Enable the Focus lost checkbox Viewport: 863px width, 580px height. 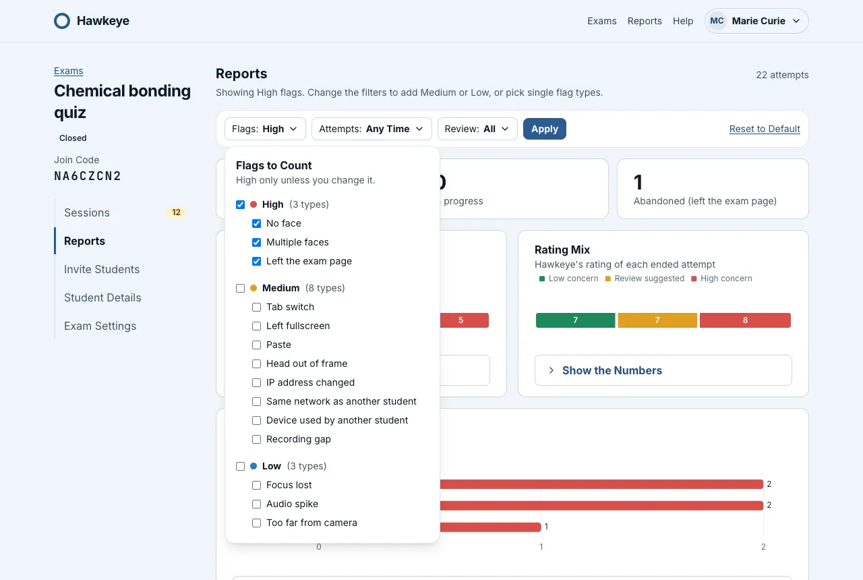coord(257,485)
